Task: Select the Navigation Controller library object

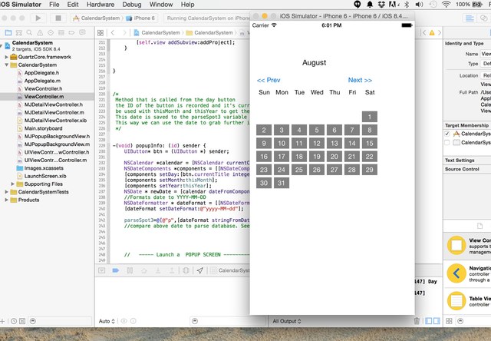Action: point(467,273)
